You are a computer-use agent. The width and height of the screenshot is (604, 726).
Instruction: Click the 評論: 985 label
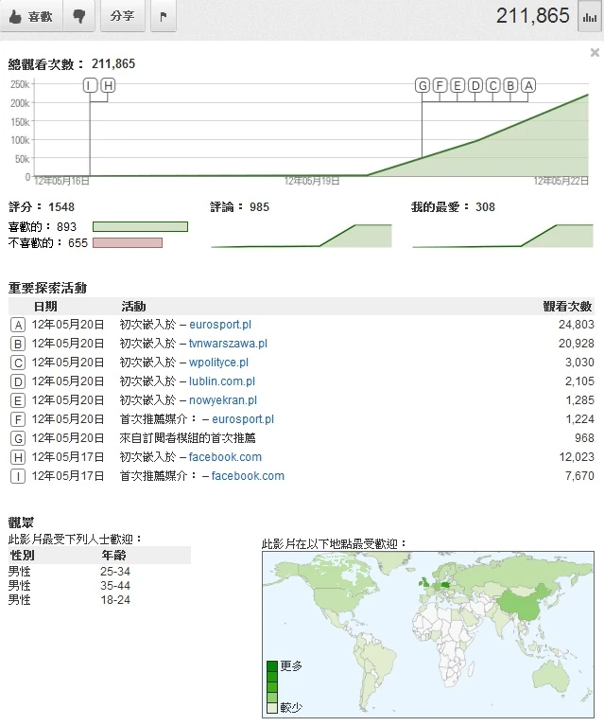point(239,207)
